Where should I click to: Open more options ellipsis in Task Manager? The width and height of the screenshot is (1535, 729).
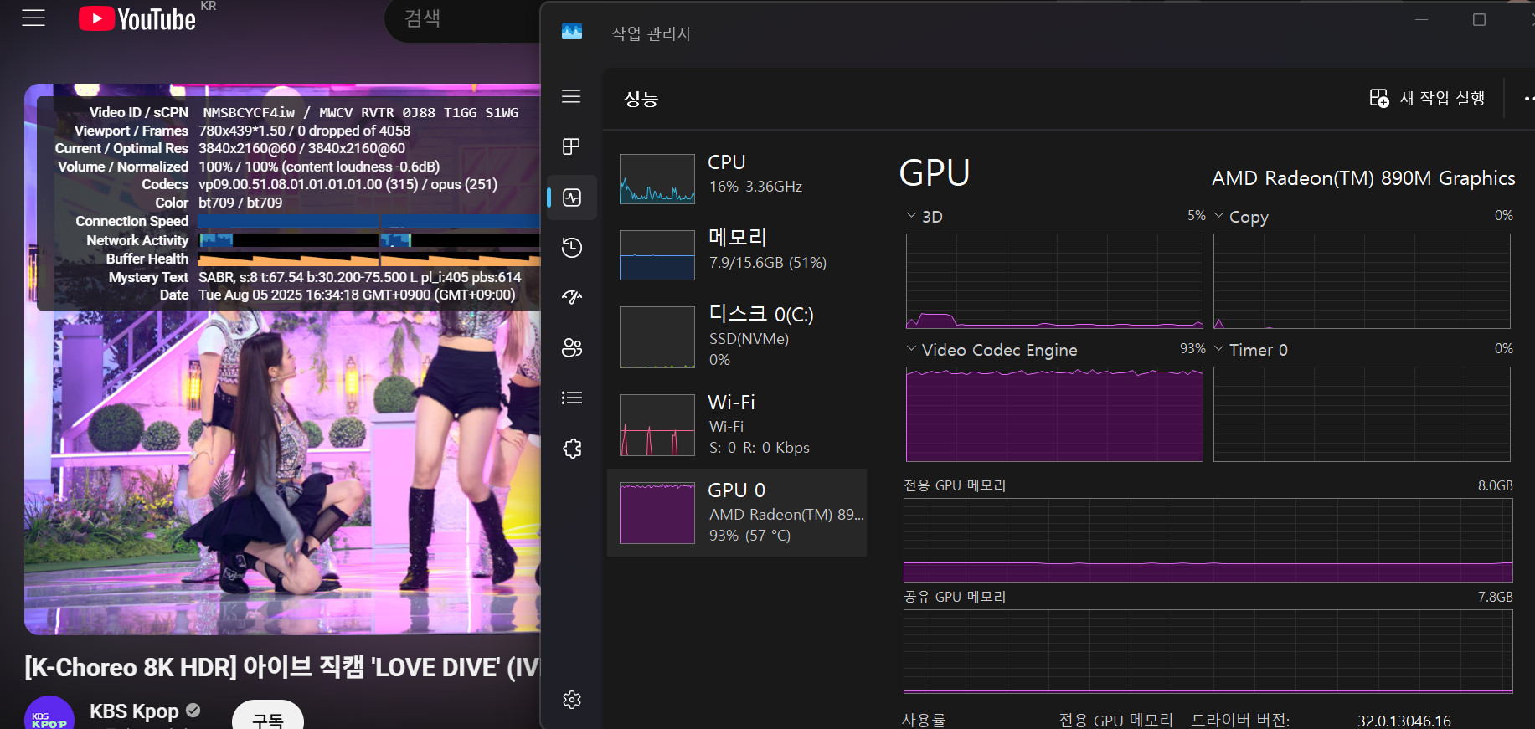(1528, 98)
